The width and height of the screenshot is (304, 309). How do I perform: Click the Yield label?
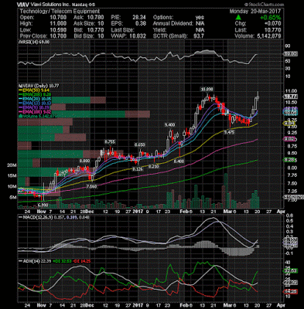159,30
